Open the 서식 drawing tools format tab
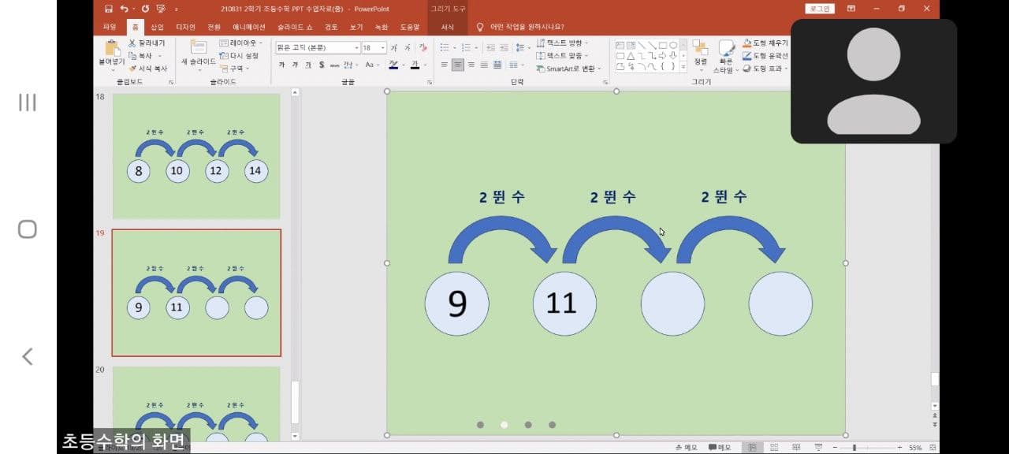1009x454 pixels. tap(448, 27)
